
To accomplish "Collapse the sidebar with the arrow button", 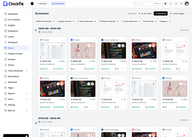I will click(32, 4).
